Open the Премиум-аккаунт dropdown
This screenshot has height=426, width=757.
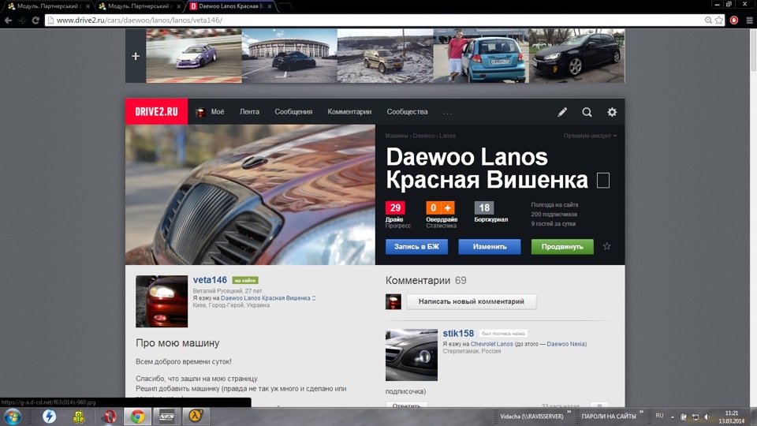coord(590,136)
